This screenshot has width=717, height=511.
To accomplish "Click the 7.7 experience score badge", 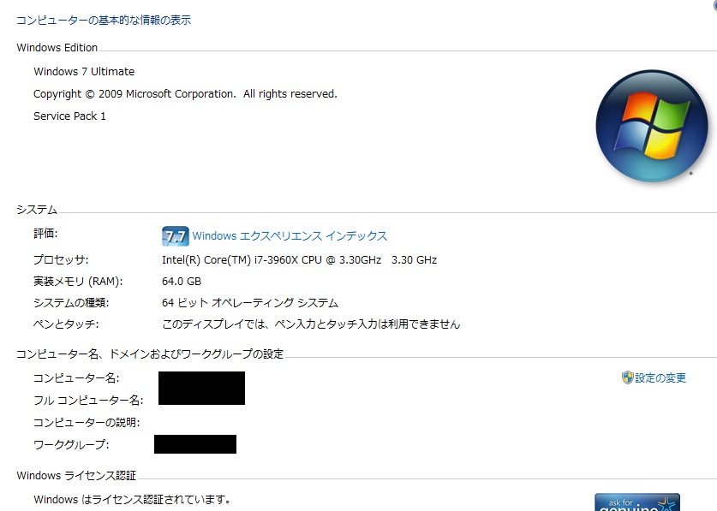I will pos(175,236).
